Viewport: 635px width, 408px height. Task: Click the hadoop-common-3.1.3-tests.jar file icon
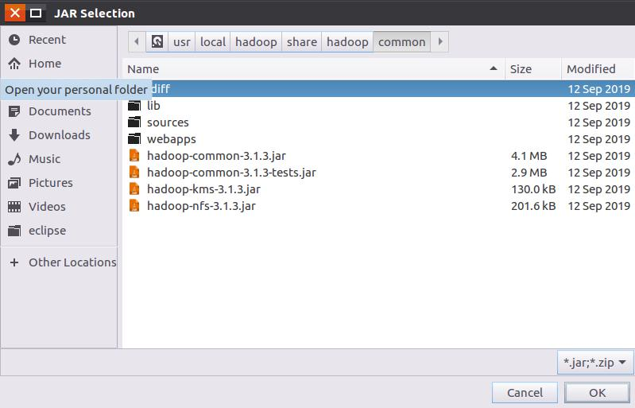tap(134, 173)
